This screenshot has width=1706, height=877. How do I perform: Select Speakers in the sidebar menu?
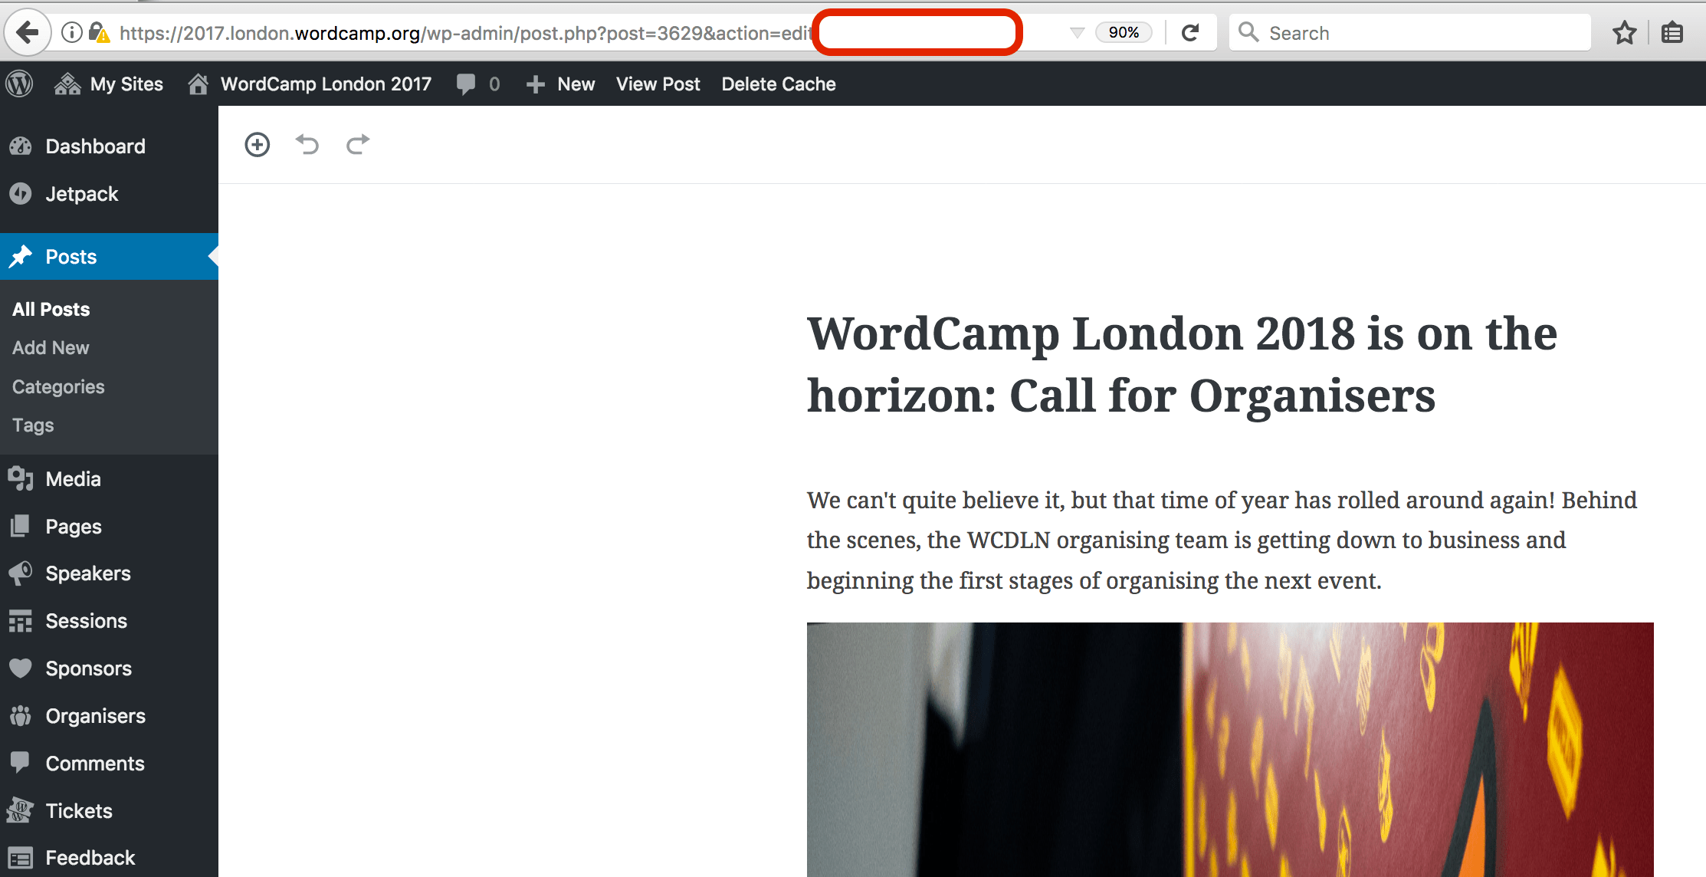tap(87, 573)
